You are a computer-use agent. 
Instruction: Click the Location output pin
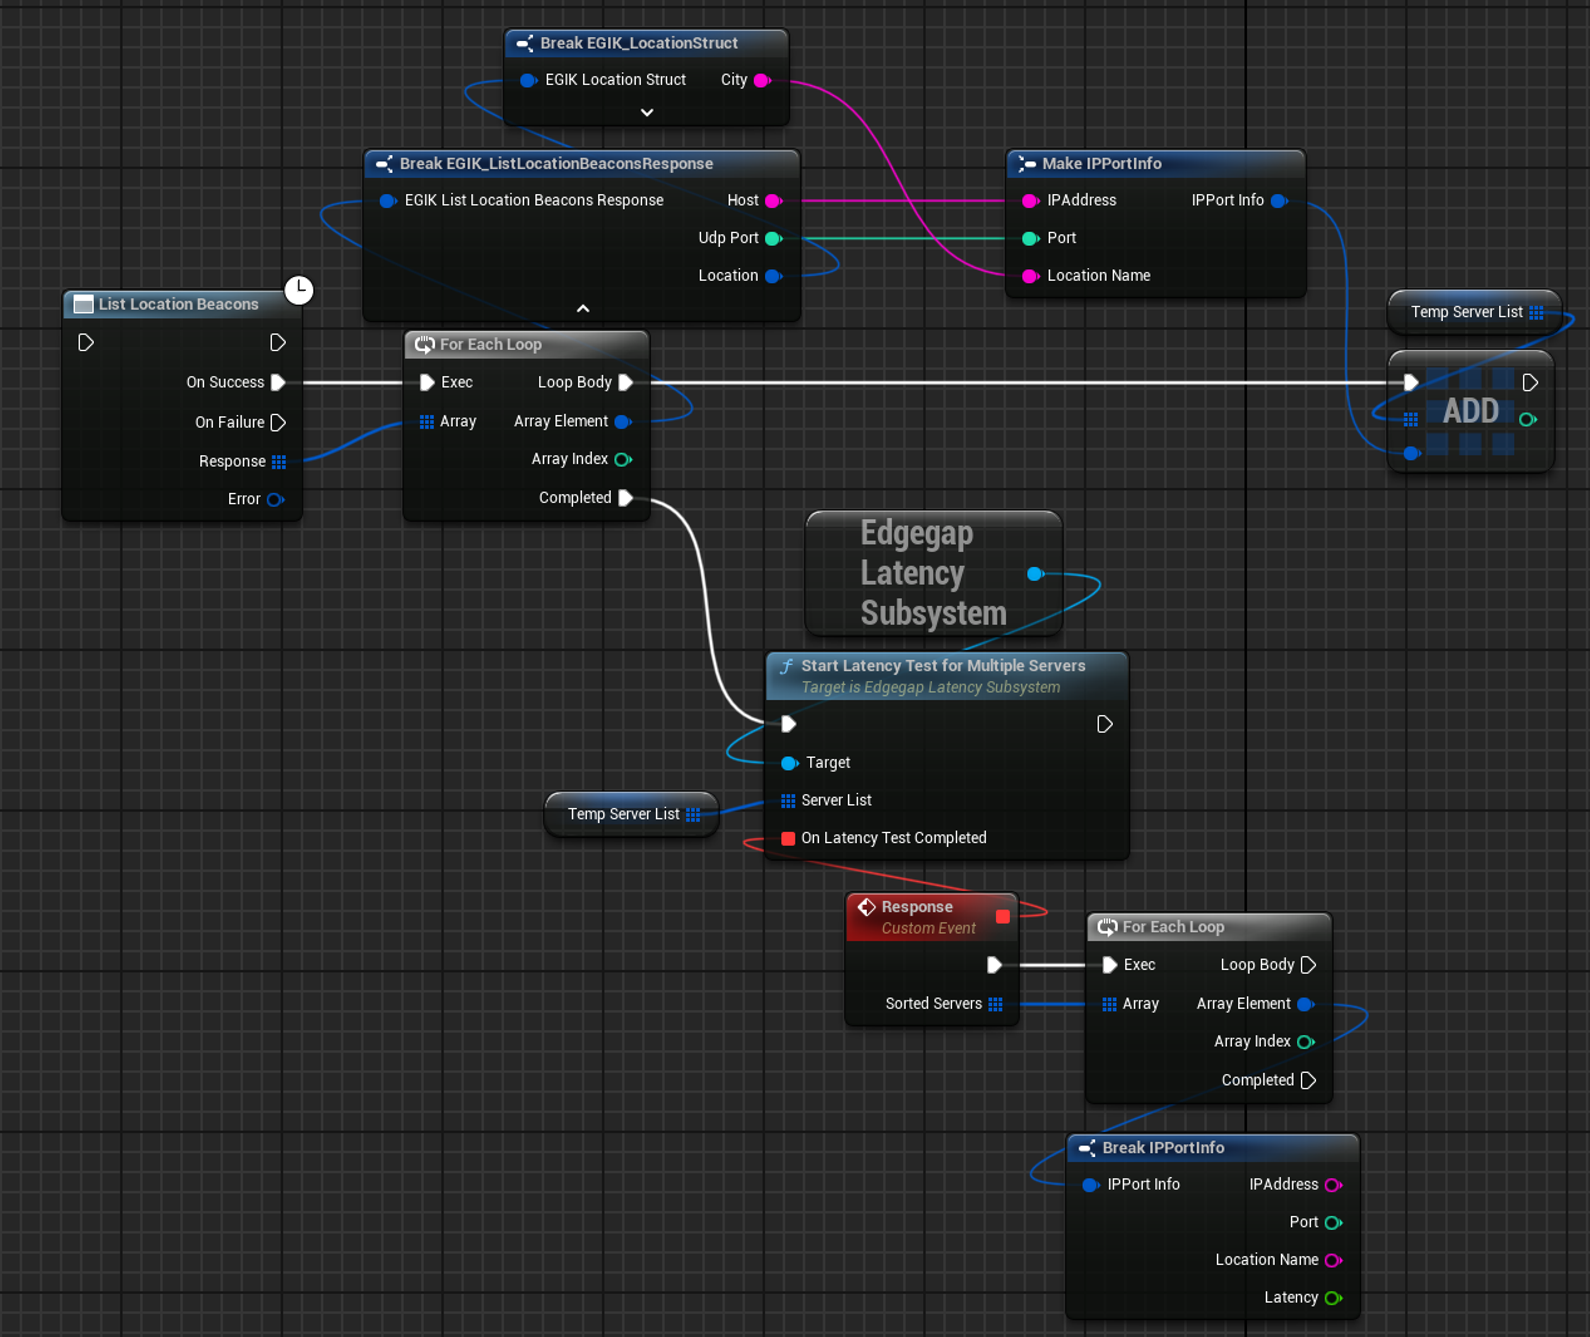tap(773, 276)
